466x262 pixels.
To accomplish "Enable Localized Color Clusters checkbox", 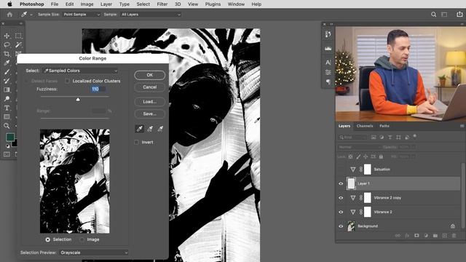I will pyautogui.click(x=68, y=81).
